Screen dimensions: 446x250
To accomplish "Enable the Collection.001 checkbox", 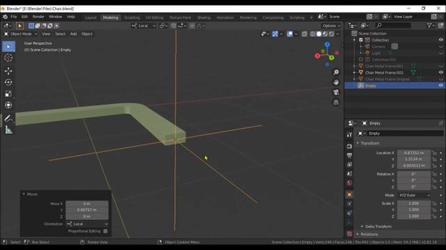I will (x=361, y=60).
